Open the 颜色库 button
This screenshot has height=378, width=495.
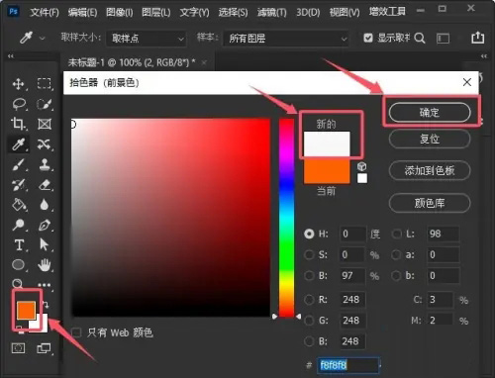coord(430,203)
